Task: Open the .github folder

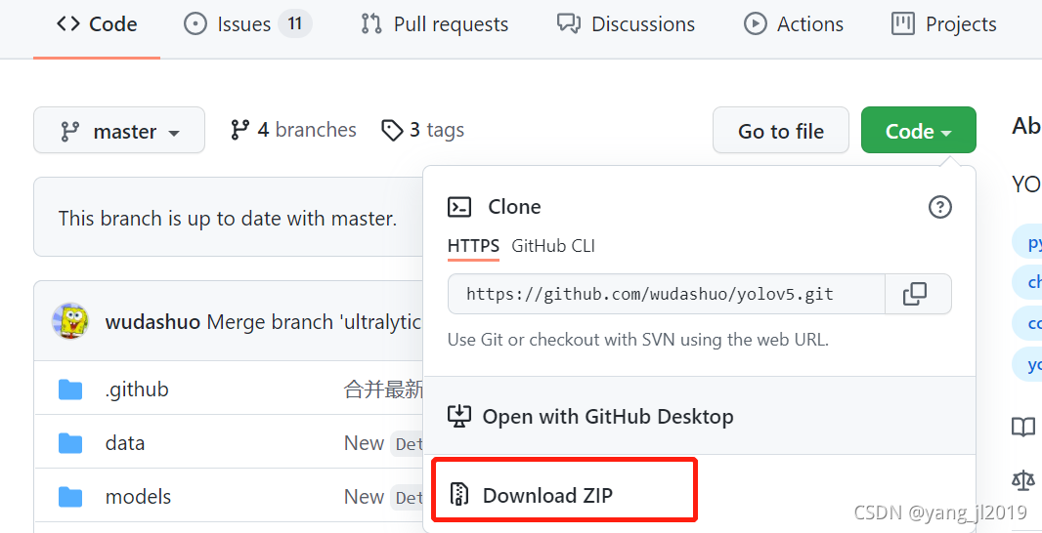Action: pyautogui.click(x=137, y=389)
